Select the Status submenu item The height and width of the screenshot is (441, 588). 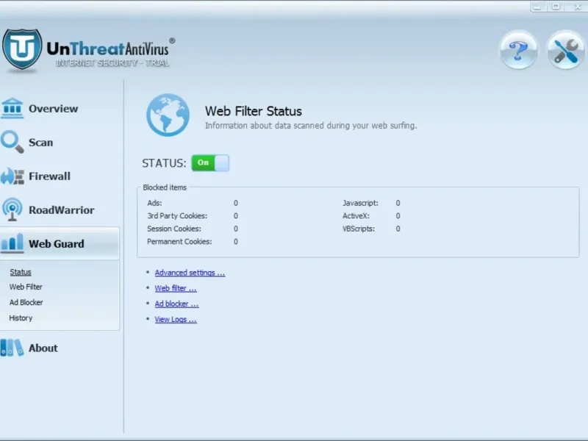click(x=21, y=272)
